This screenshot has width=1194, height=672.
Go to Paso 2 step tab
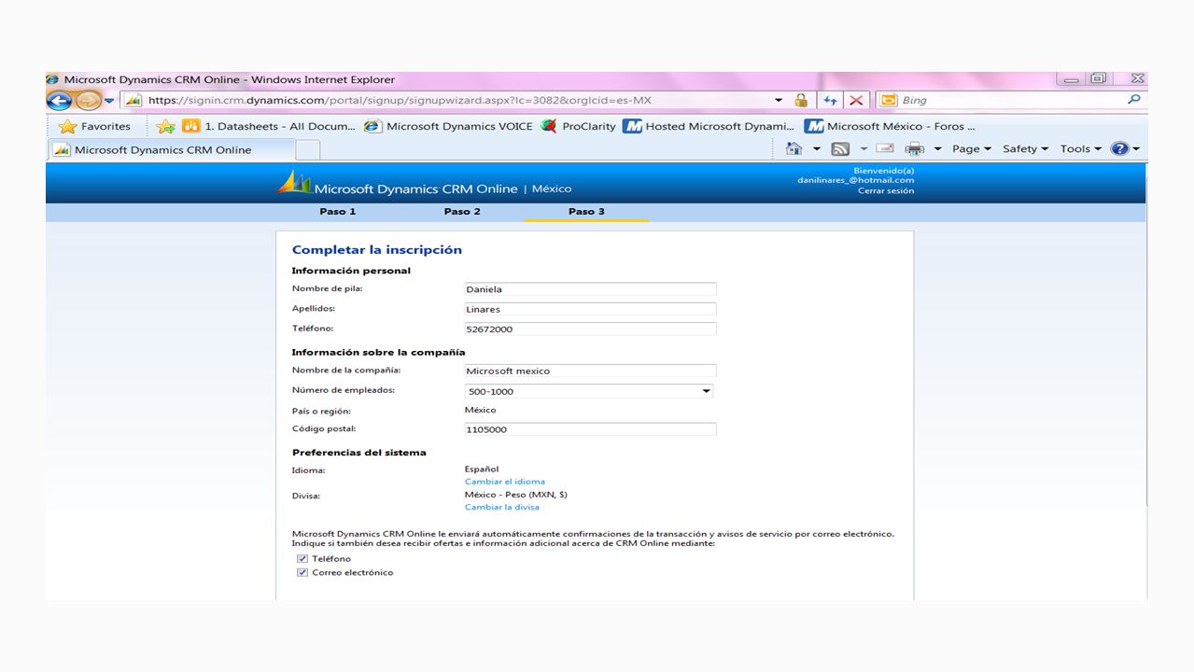point(462,212)
